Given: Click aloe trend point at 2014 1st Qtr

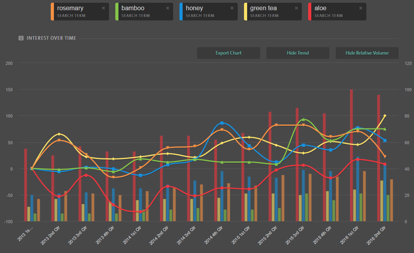Looking at the screenshot, I should 140,212.
